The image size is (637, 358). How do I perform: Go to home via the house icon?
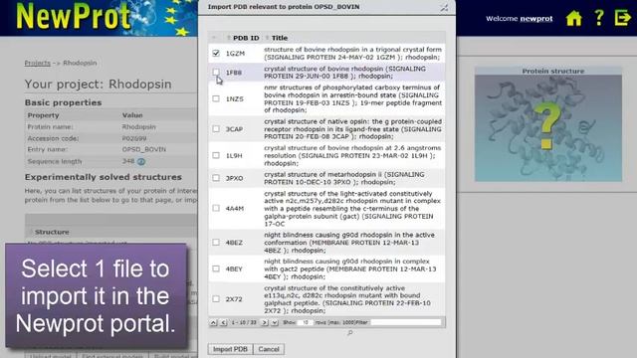click(x=574, y=18)
